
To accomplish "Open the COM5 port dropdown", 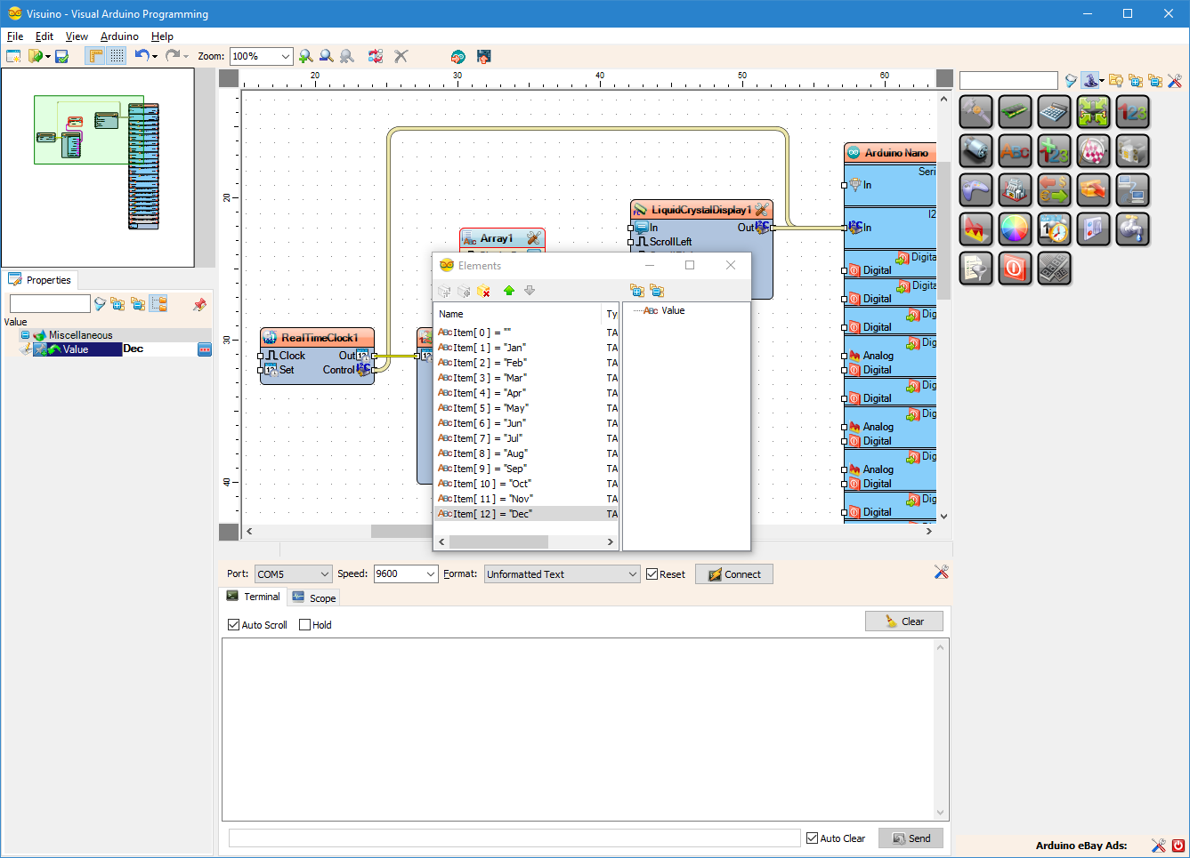I will click(324, 574).
